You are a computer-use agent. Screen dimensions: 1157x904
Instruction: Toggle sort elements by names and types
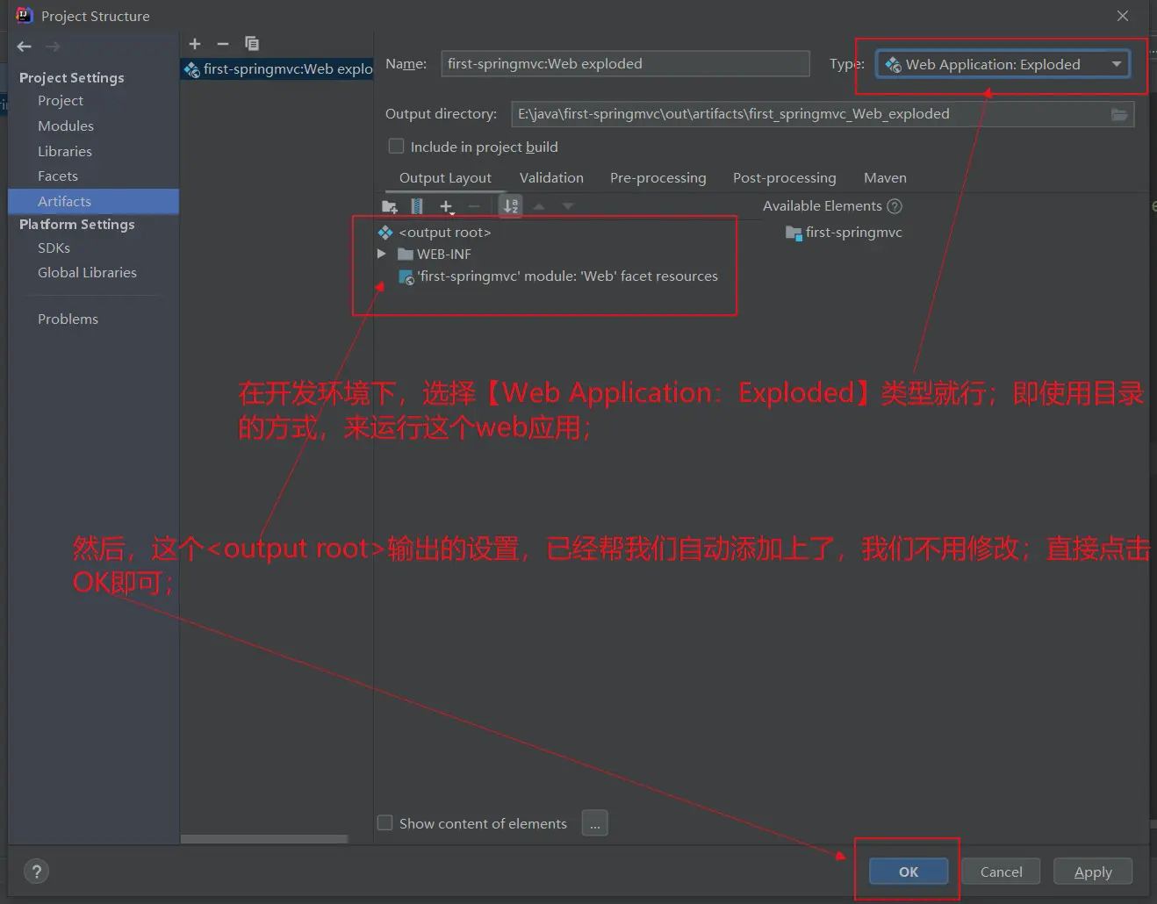510,206
